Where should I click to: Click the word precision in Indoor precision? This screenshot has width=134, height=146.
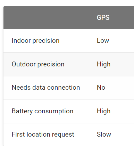pos(46,41)
